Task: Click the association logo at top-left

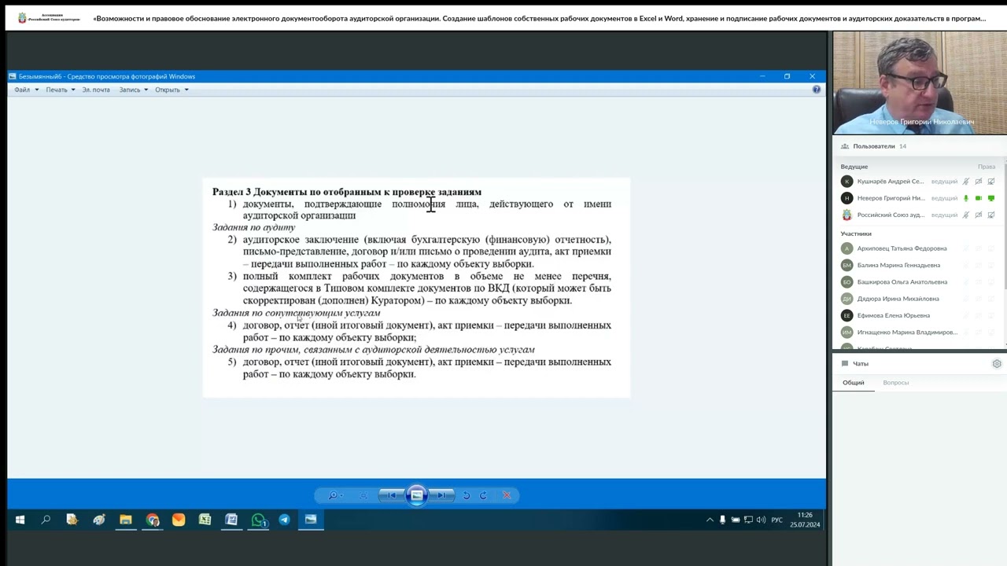Action: (x=49, y=17)
